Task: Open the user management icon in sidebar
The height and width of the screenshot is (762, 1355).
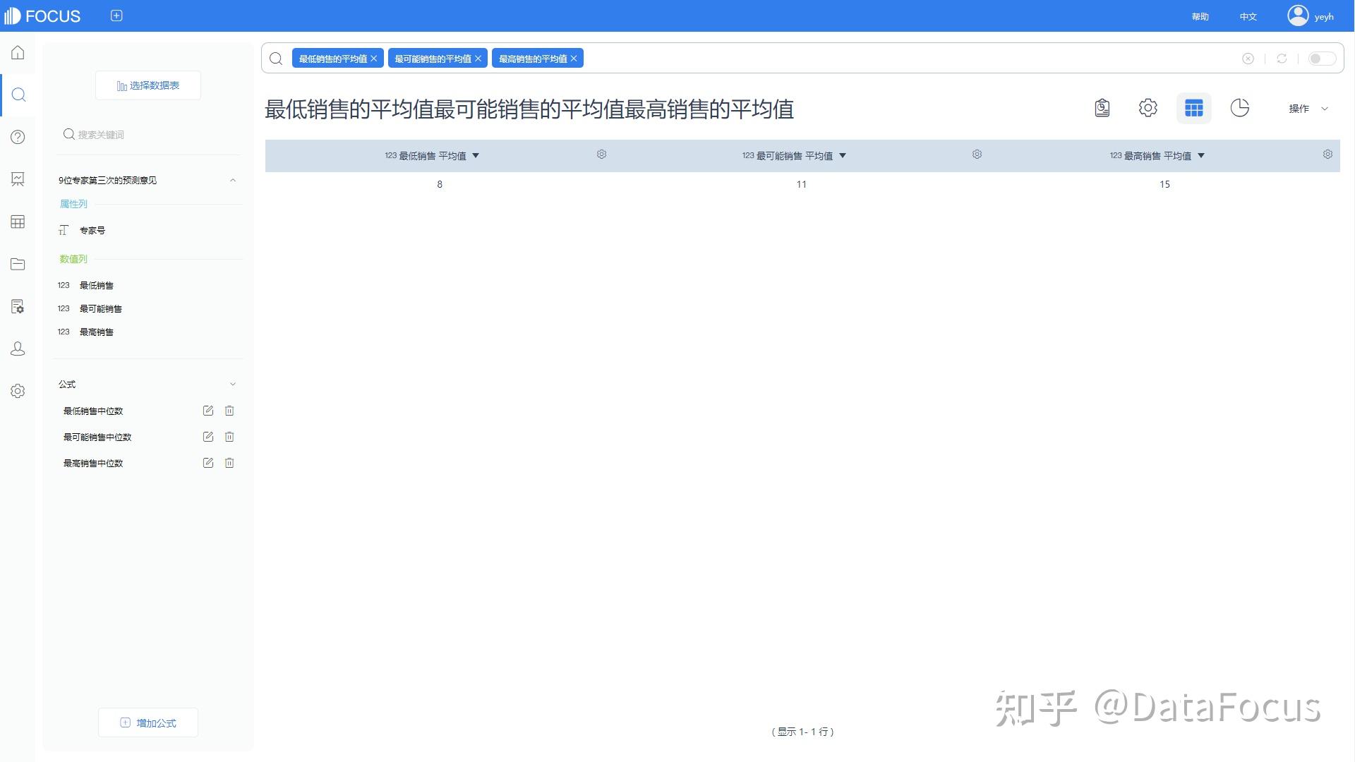Action: pyautogui.click(x=18, y=349)
